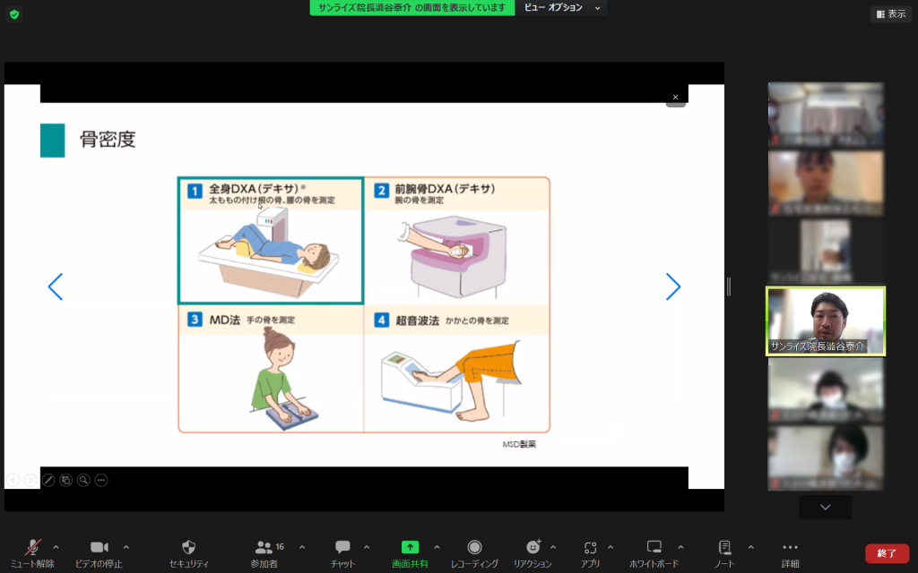Screen dimensions: 918x573
Task: Click the red 終了 end meeting button
Action: click(x=887, y=553)
